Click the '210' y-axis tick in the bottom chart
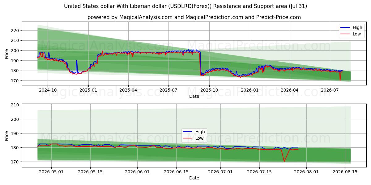Viewport: 371px width, 185px height. pos(15,105)
